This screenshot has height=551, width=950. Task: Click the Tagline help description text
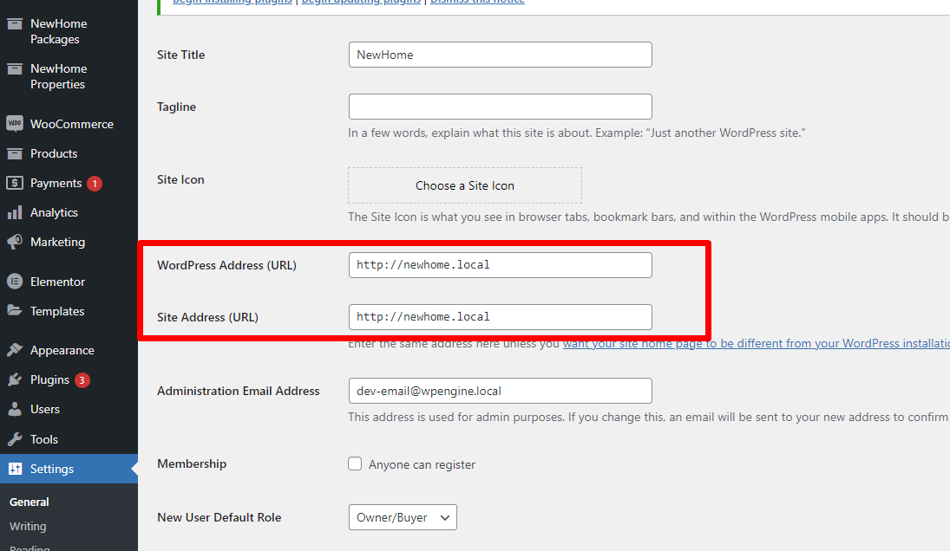click(577, 133)
